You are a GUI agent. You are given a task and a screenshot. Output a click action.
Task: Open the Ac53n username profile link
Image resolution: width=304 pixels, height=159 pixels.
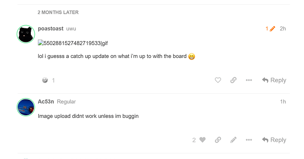click(x=46, y=102)
